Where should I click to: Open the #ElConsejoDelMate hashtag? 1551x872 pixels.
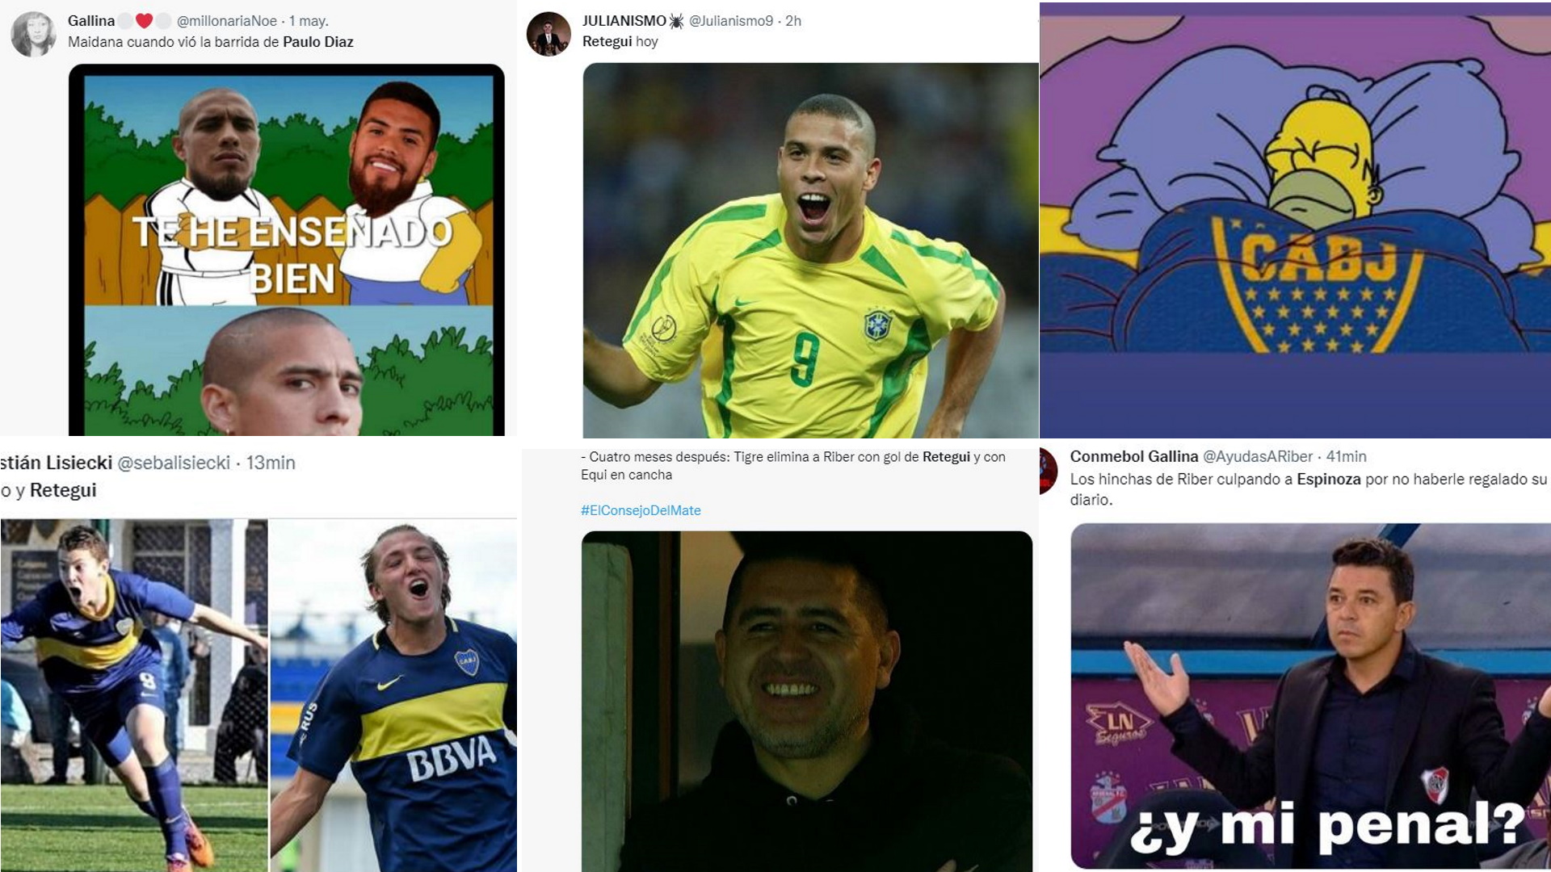point(641,510)
